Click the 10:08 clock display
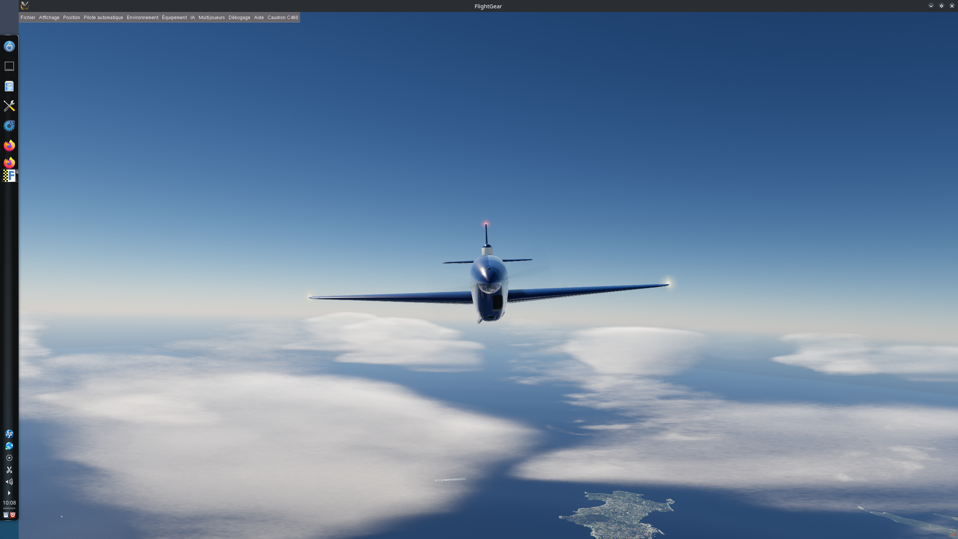Viewport: 958px width, 539px height. coord(9,503)
